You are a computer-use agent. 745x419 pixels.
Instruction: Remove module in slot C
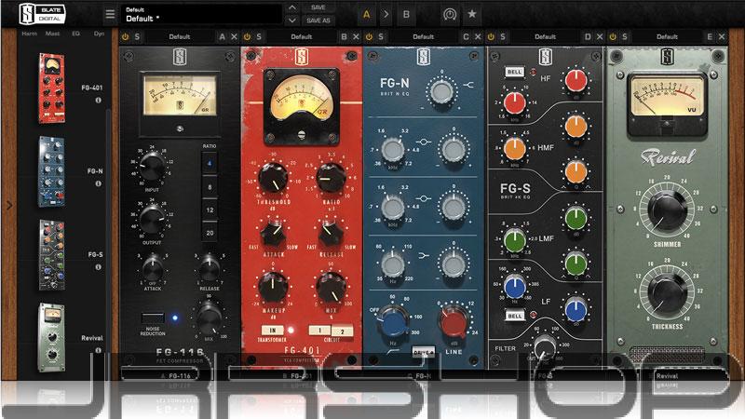478,36
